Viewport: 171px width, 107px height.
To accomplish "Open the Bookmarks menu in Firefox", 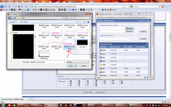I will coord(22,4).
